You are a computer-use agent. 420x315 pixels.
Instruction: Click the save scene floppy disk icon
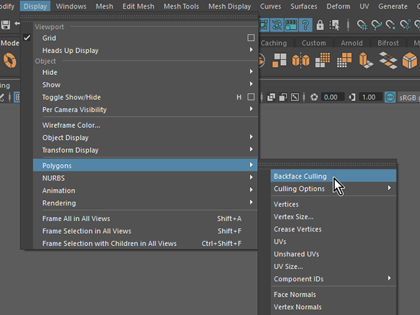[5, 25]
